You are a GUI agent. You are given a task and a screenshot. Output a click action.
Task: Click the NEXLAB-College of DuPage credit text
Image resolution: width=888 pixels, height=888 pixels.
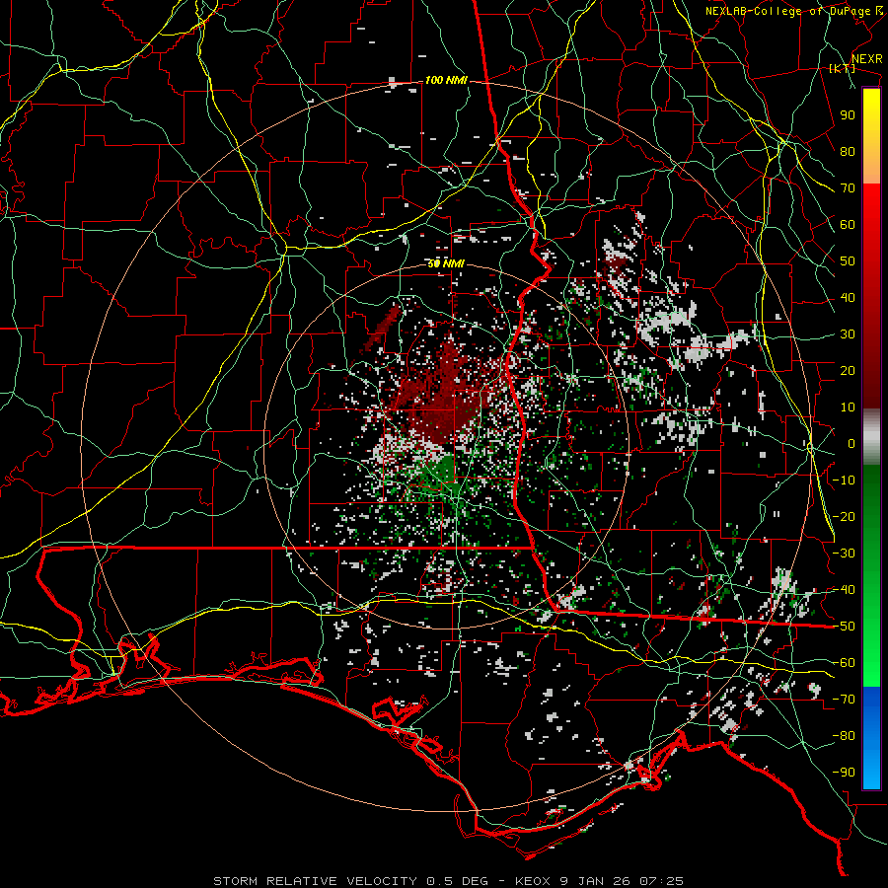(x=787, y=11)
